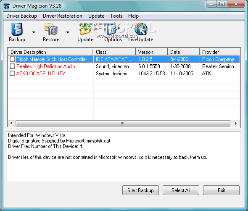
Task: Click the Driver Files Number line
Action: (x=45, y=146)
